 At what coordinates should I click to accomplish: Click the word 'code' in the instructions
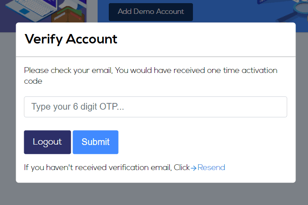(33, 81)
